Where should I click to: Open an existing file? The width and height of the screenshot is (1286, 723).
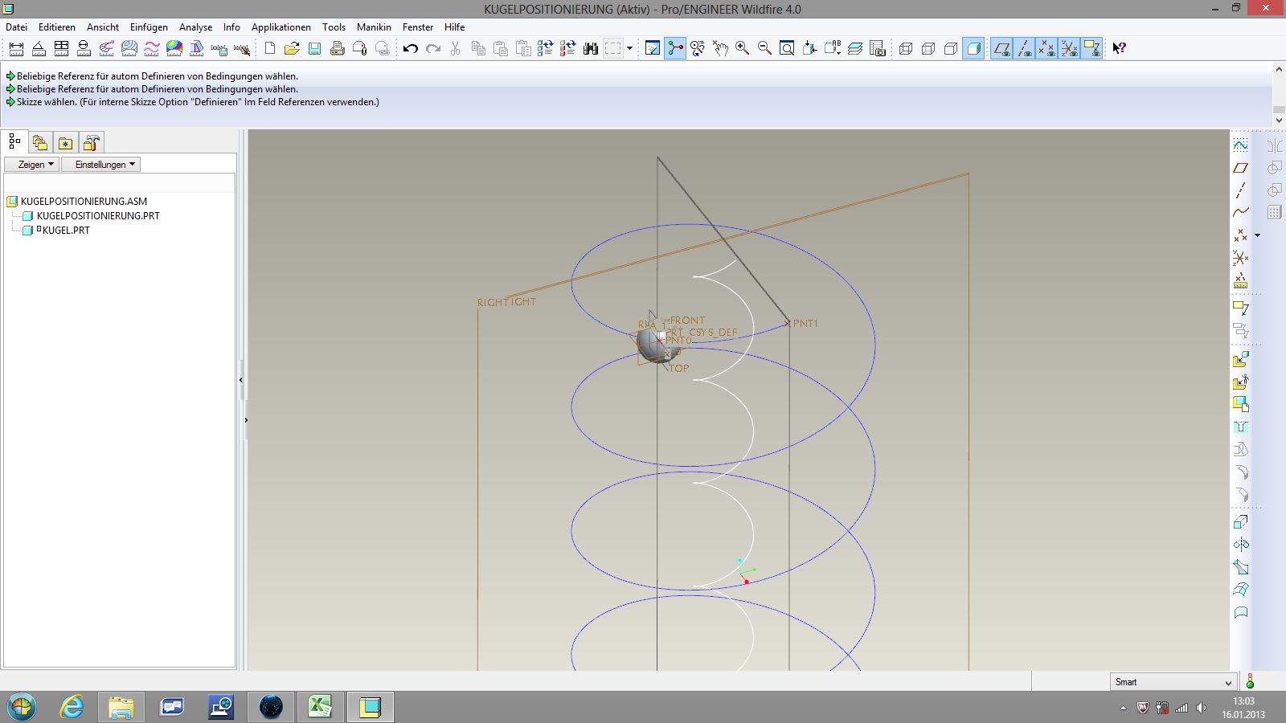pos(292,48)
